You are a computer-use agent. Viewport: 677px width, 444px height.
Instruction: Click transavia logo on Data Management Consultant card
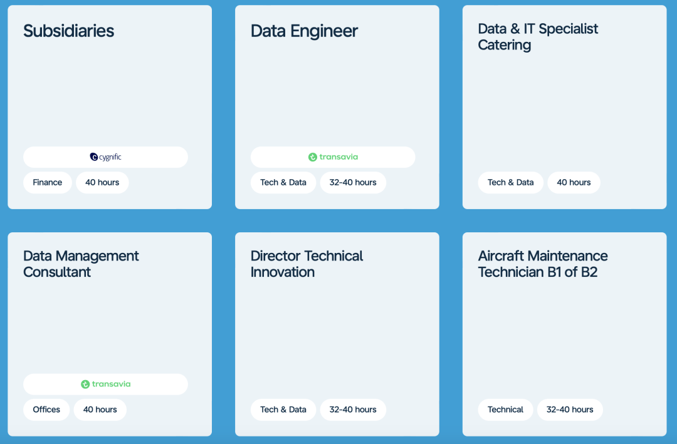click(x=105, y=384)
